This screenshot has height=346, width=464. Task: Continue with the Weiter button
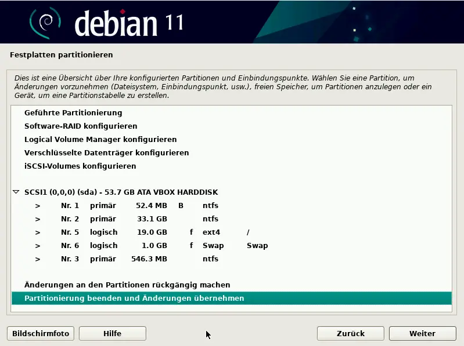click(x=422, y=333)
